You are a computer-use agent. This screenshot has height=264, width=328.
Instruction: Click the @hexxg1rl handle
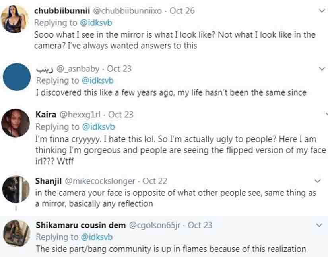coord(80,115)
